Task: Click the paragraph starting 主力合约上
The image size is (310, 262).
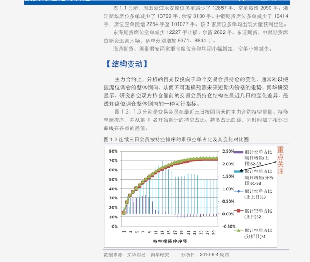Action: point(196,92)
